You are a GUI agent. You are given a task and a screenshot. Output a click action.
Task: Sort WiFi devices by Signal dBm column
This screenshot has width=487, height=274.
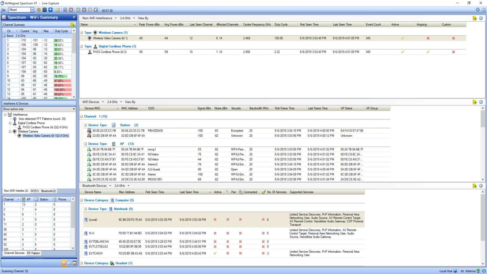(x=204, y=108)
